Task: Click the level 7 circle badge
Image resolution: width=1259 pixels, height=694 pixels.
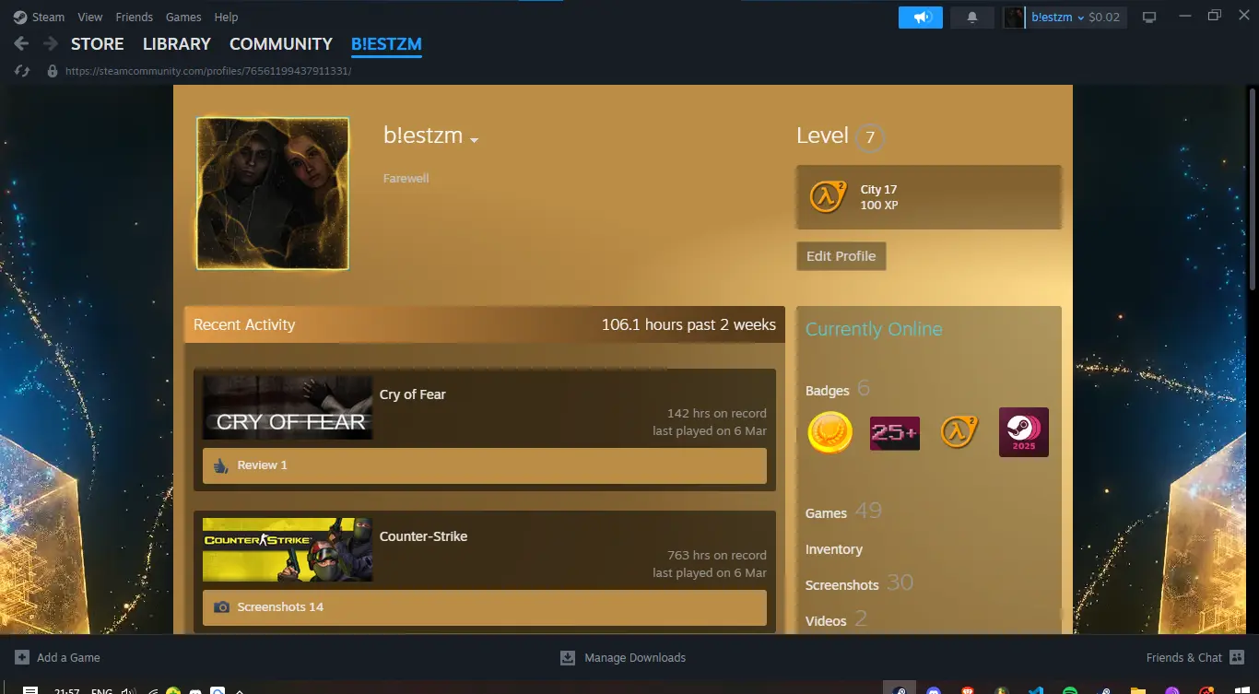Action: coord(869,138)
